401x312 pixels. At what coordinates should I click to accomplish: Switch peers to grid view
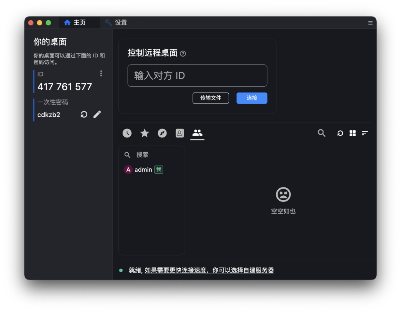352,133
